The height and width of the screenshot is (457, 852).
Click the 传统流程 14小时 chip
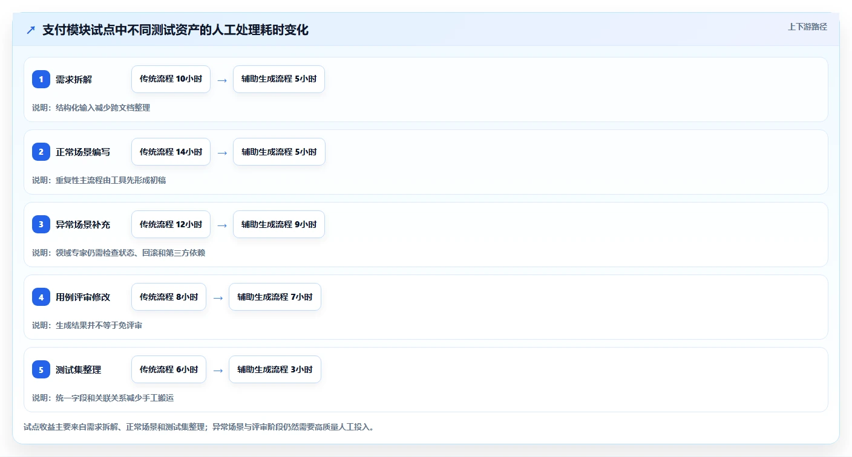[171, 152]
